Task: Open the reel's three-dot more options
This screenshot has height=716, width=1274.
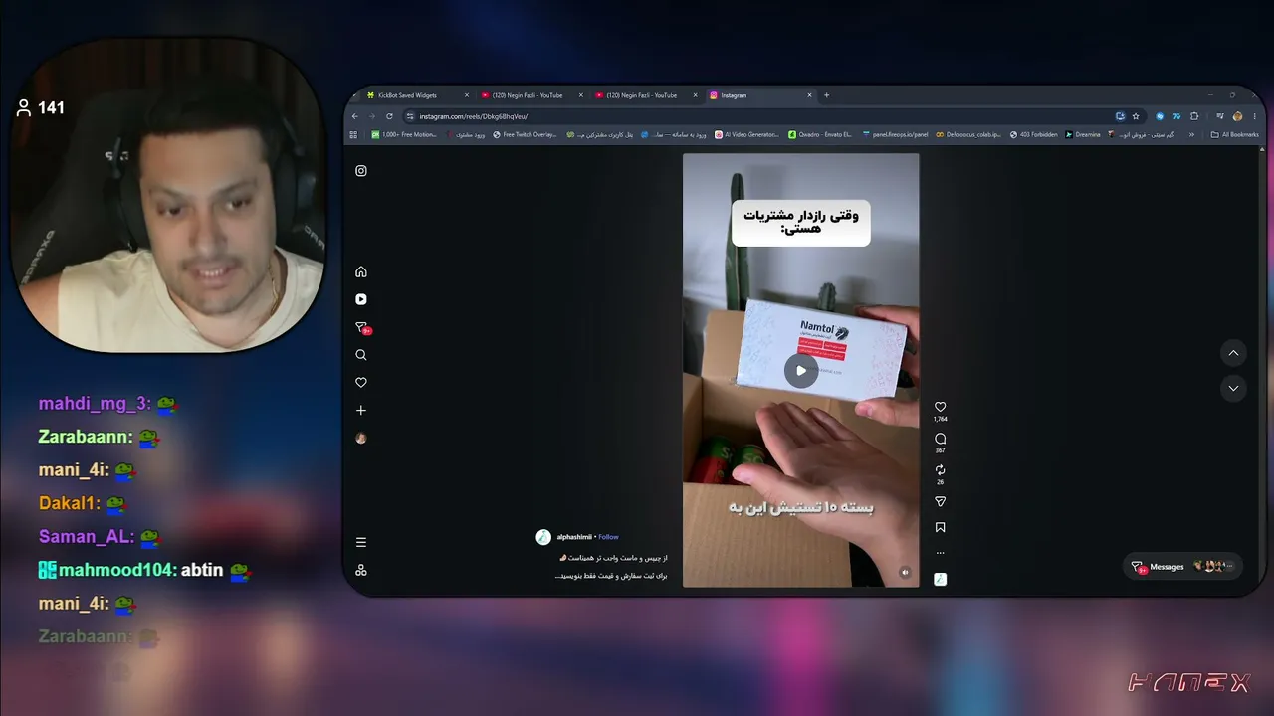Action: click(941, 553)
